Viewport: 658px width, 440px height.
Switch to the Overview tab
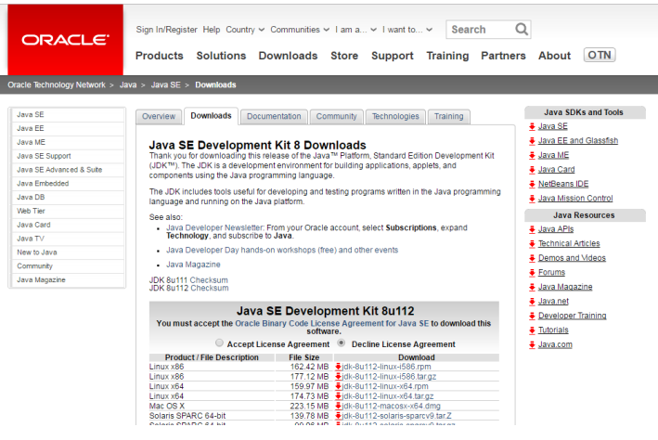tap(159, 116)
